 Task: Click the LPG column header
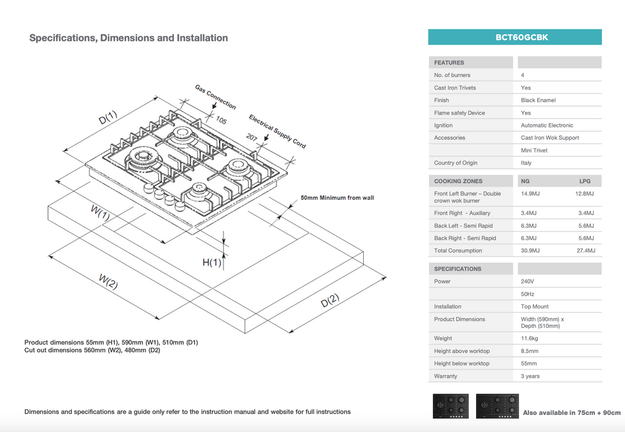point(585,181)
